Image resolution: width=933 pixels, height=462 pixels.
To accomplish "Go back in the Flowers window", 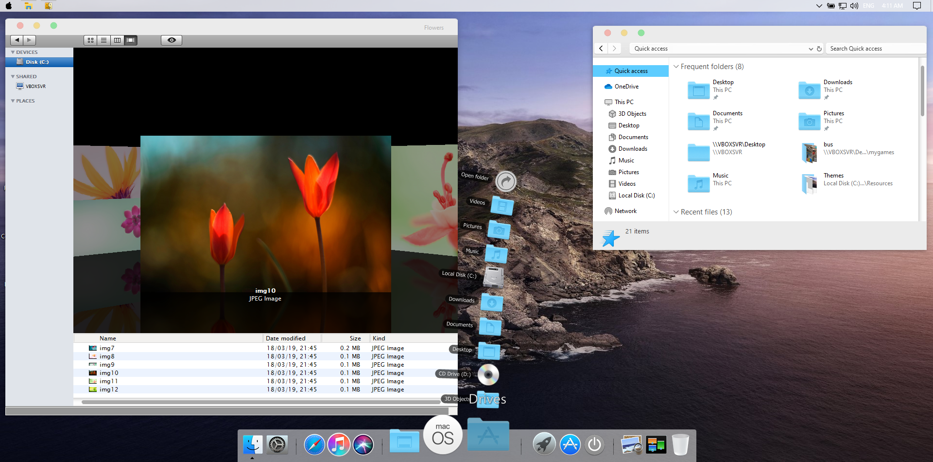I will (17, 40).
